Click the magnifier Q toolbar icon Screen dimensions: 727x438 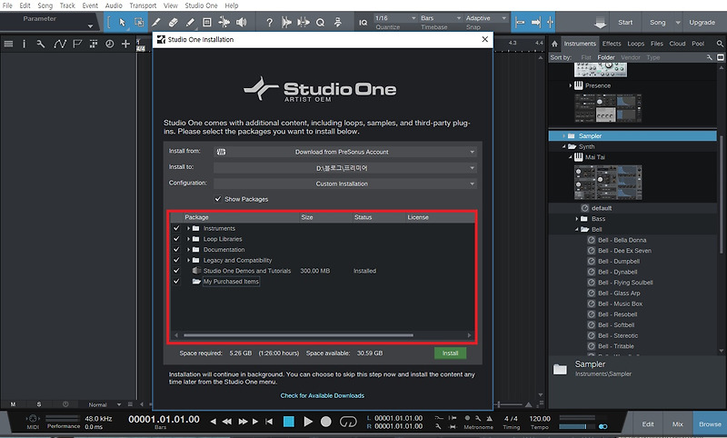(x=321, y=22)
